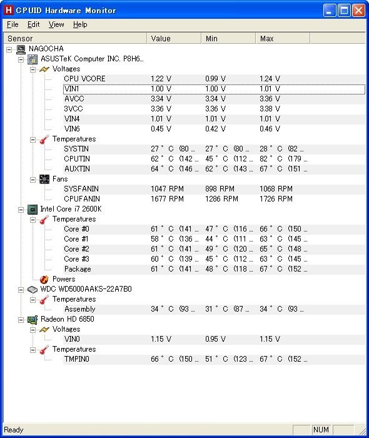Select the 3VCC voltage row
This screenshot has width=369, height=438.
point(215,109)
